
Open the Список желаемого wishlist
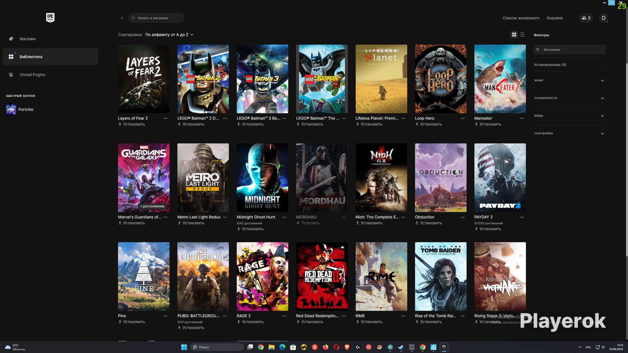(x=521, y=18)
